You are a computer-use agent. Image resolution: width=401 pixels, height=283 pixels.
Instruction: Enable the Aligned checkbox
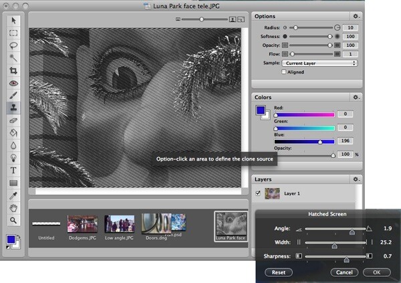(283, 72)
